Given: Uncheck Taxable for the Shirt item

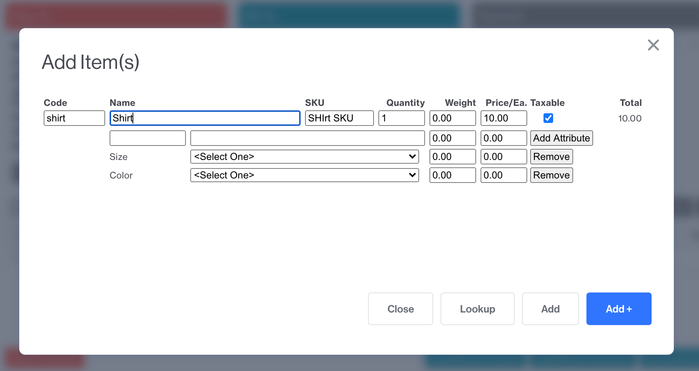Looking at the screenshot, I should click(x=548, y=118).
